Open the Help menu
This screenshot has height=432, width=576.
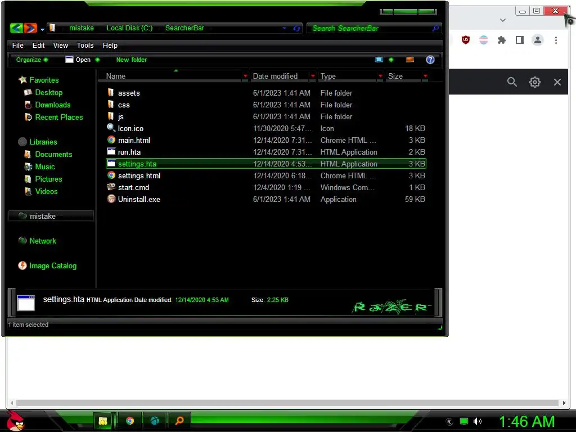pos(110,45)
